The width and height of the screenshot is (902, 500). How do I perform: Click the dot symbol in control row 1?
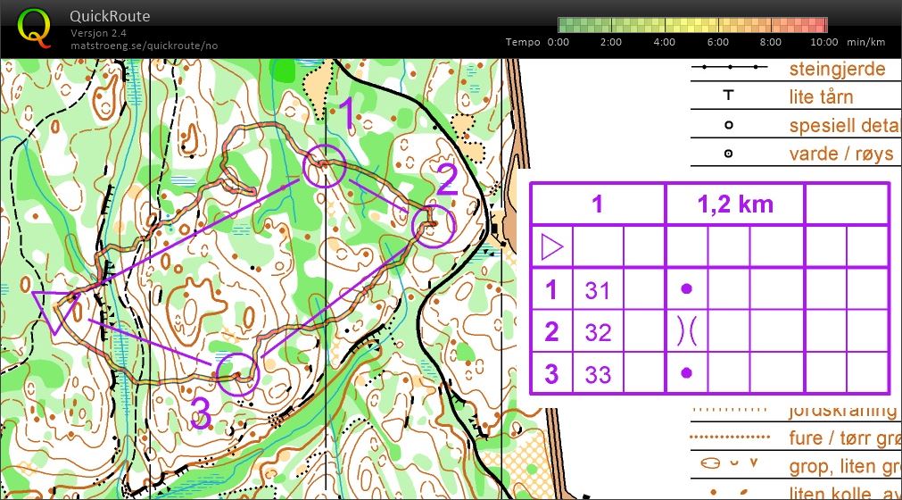click(x=686, y=289)
